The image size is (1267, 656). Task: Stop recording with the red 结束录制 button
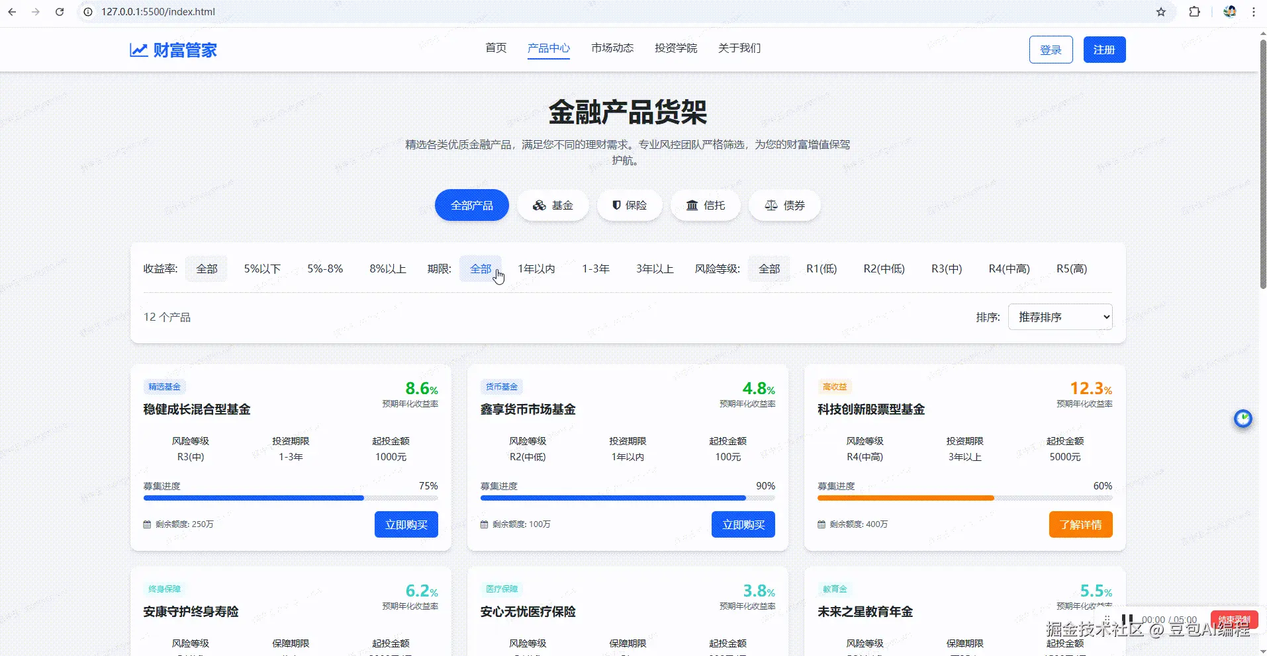coord(1235,620)
